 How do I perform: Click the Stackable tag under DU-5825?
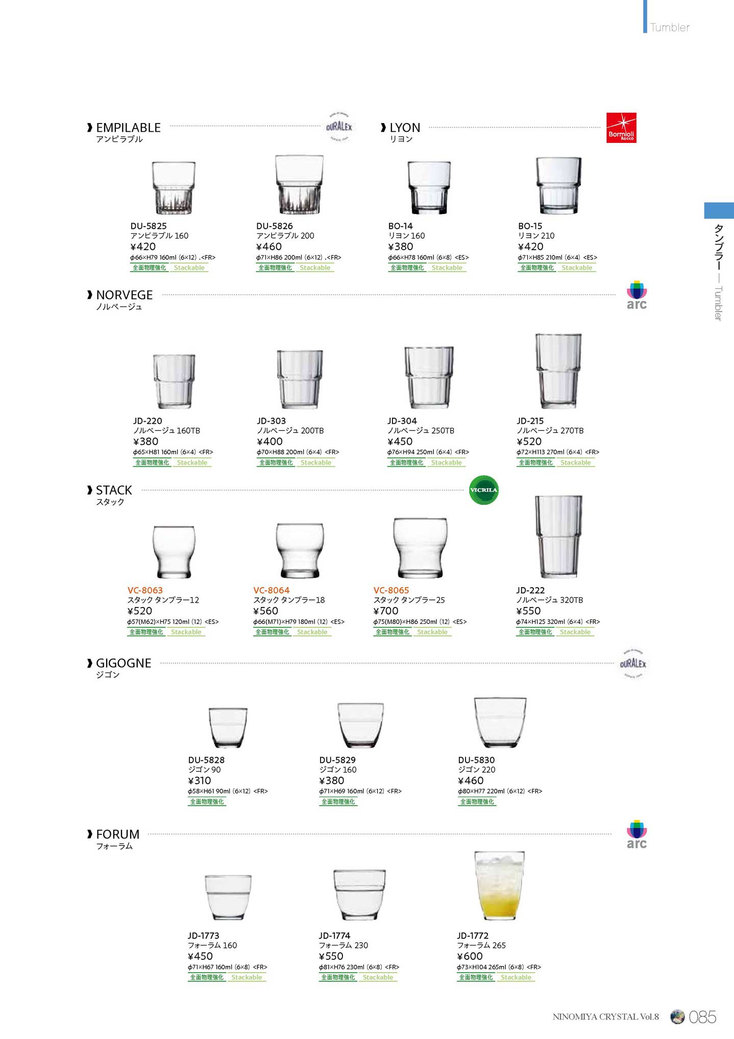(x=189, y=268)
